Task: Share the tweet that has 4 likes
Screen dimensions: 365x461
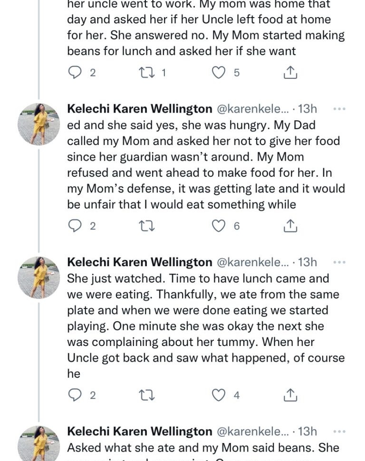Action: (290, 395)
